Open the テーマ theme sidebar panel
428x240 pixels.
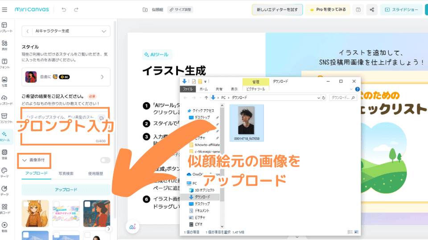point(4,172)
